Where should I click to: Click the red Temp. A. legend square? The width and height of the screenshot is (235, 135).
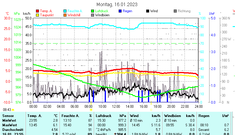(37, 11)
